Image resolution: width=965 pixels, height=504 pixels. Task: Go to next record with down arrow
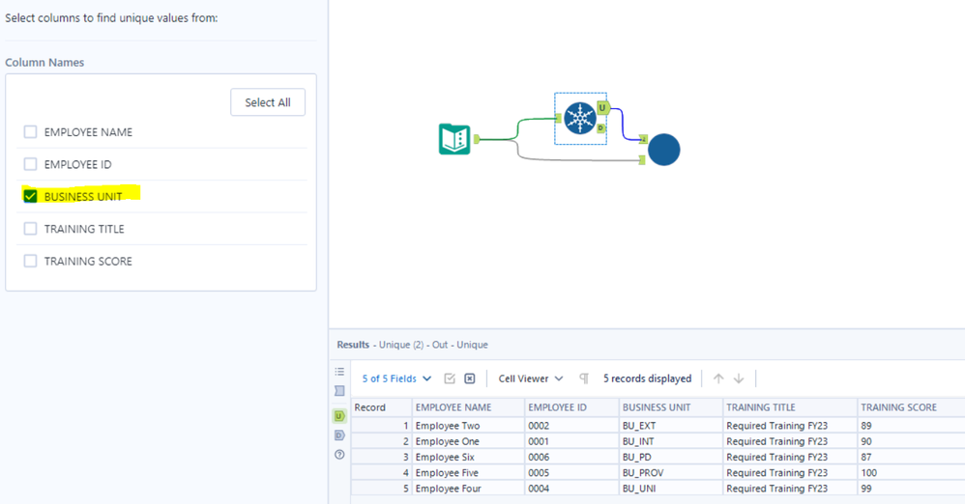[x=739, y=378]
